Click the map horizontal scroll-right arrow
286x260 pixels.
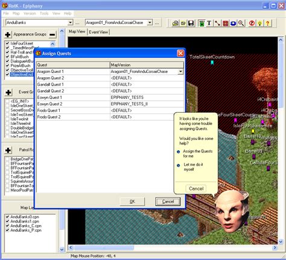[275, 248]
